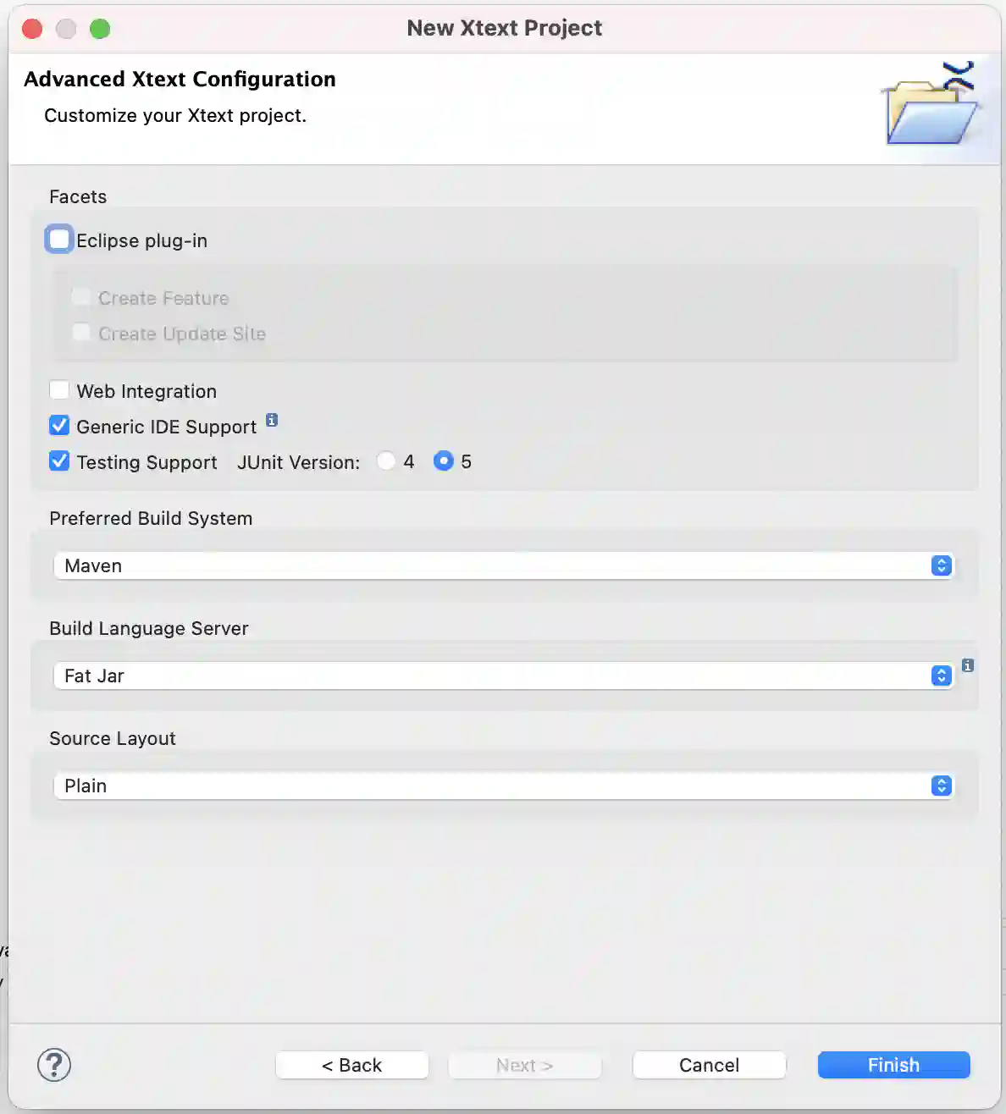Viewport: 1006px width, 1114px height.
Task: Uncheck Testing Support
Action: (x=58, y=460)
